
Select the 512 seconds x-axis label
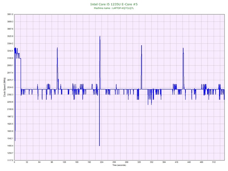pos(214,162)
